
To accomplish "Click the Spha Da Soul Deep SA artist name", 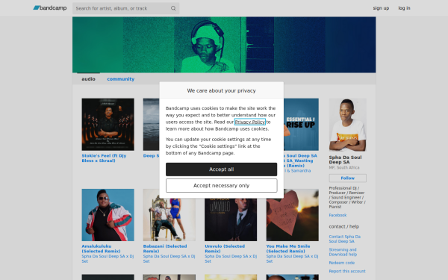I will (345, 160).
